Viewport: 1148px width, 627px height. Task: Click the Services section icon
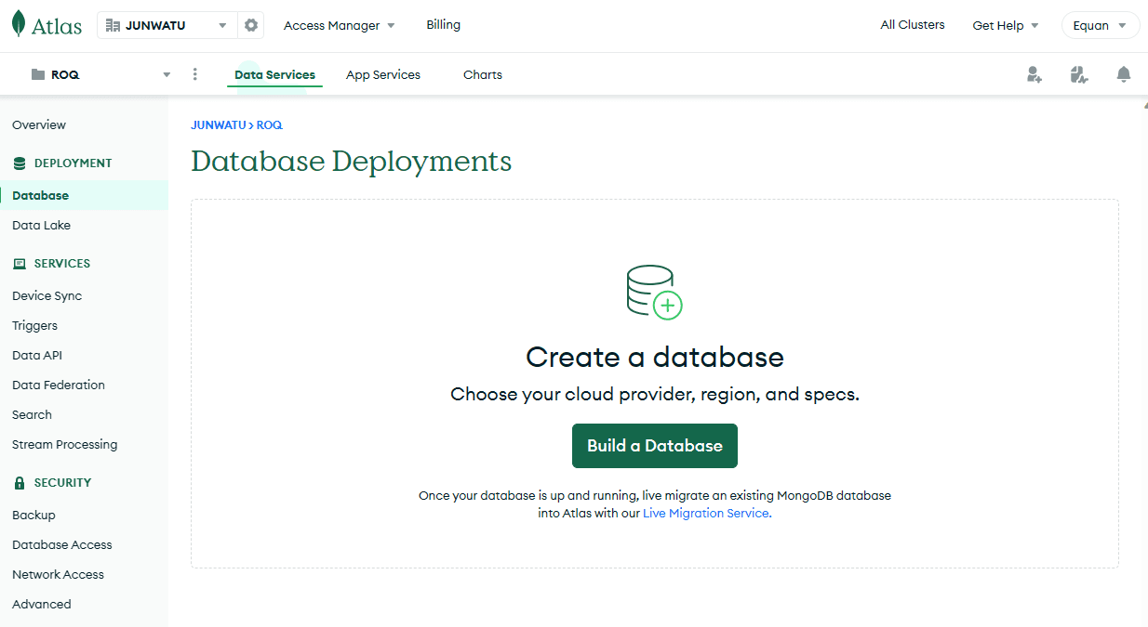20,264
